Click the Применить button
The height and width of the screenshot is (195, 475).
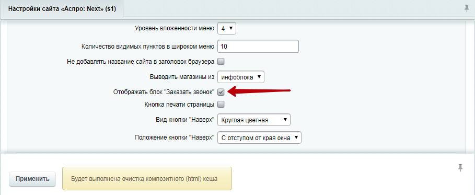point(32,179)
